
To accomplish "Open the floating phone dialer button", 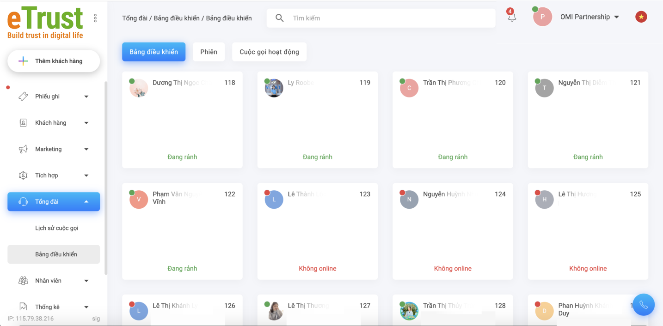I will 644,305.
